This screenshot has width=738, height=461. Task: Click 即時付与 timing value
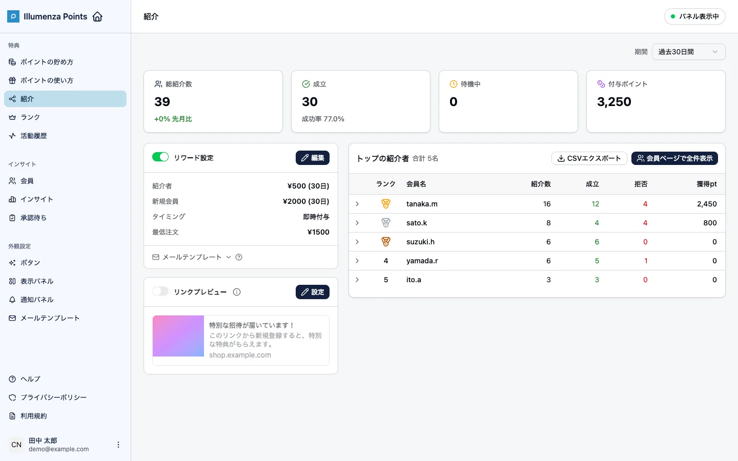click(x=316, y=217)
